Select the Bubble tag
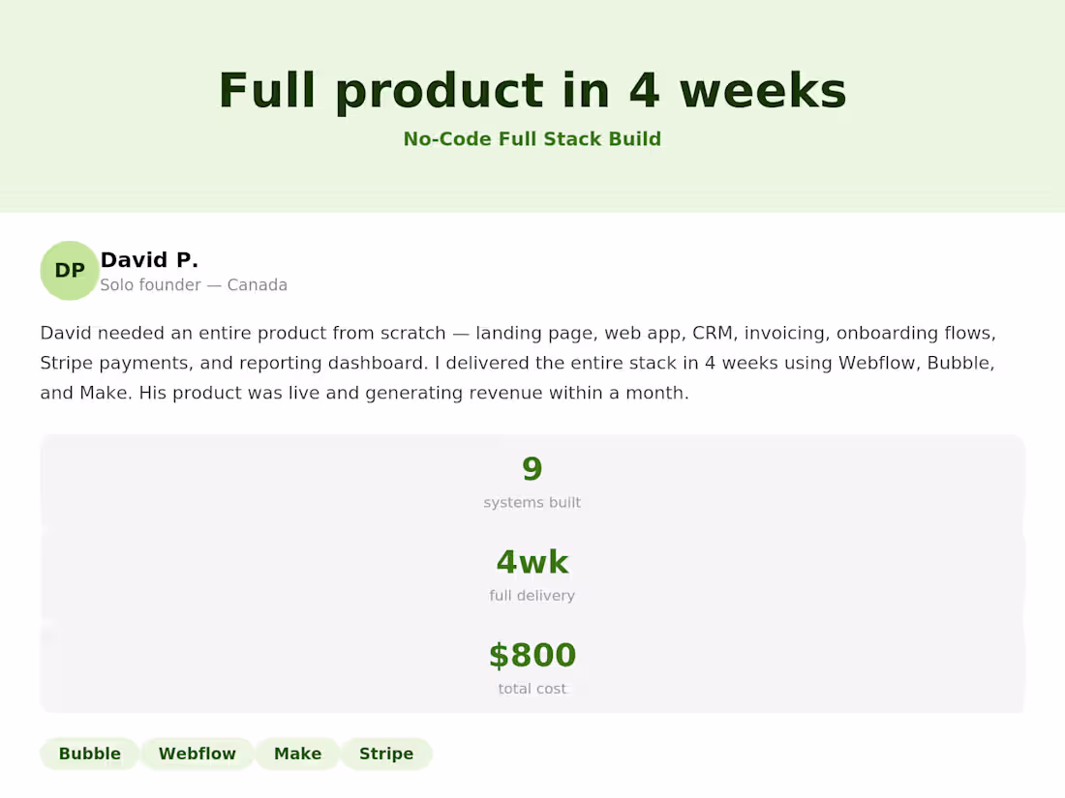The width and height of the screenshot is (1065, 798). [x=90, y=754]
